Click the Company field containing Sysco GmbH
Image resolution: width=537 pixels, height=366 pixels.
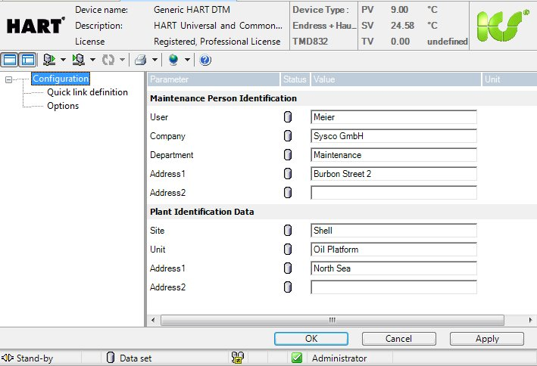pyautogui.click(x=393, y=136)
